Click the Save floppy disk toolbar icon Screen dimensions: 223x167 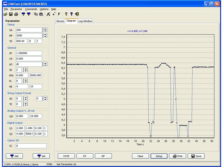tap(11, 14)
